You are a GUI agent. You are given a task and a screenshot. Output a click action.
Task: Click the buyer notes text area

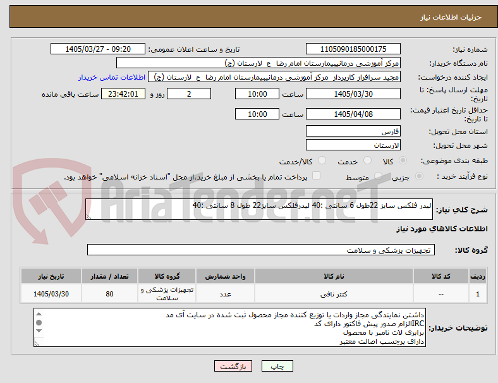coord(229,327)
